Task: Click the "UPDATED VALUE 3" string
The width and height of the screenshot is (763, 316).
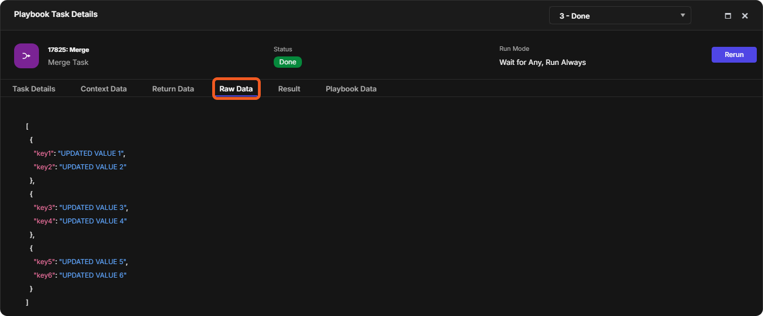Action: (93, 208)
